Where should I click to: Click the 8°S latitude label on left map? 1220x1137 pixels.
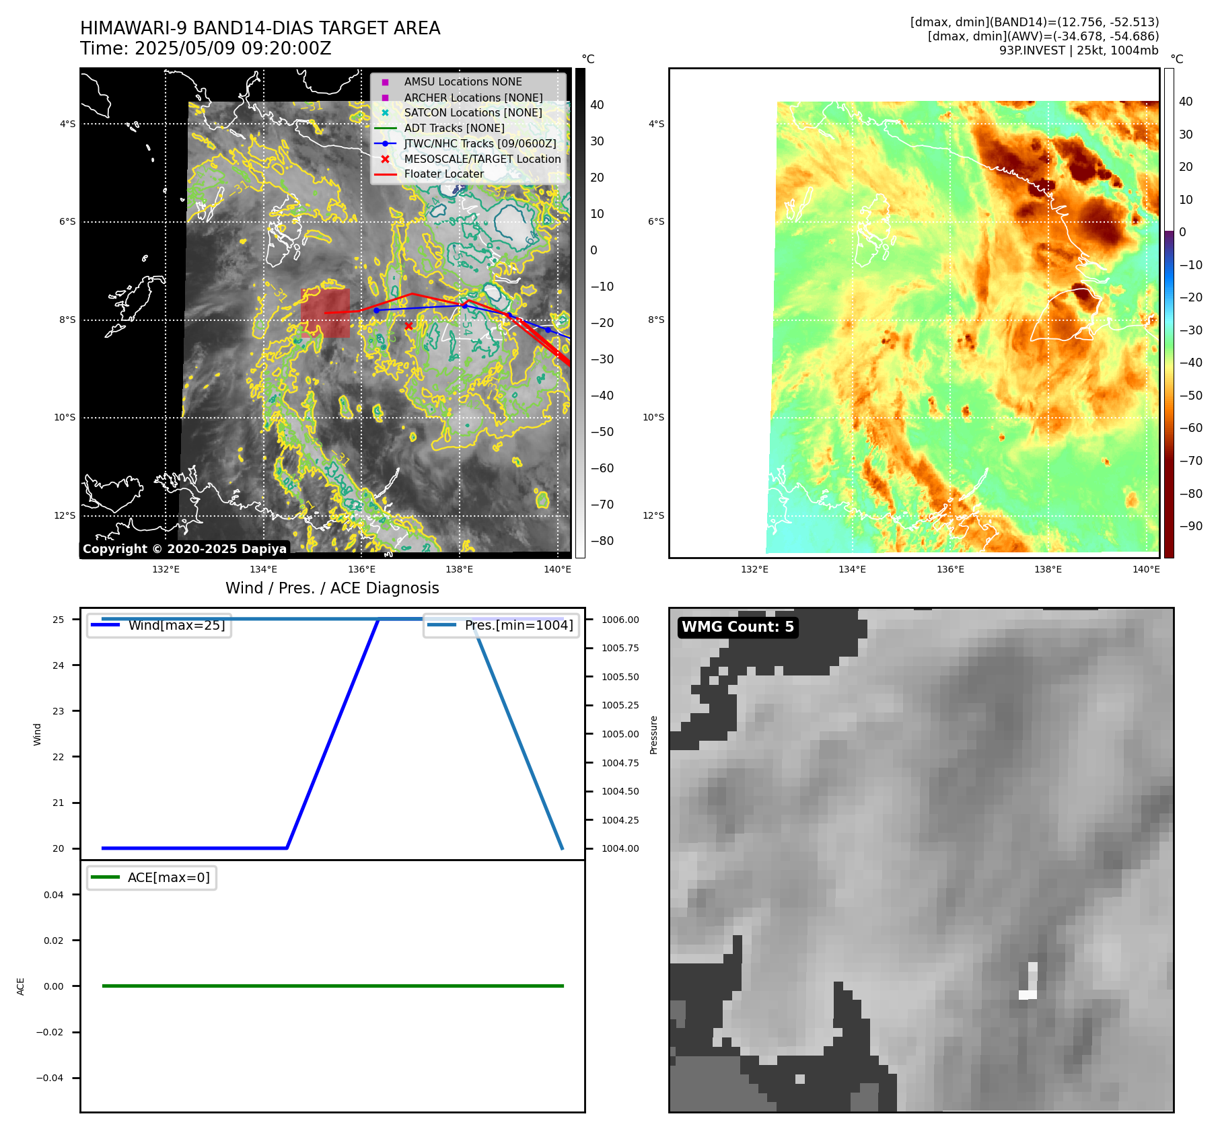67,320
